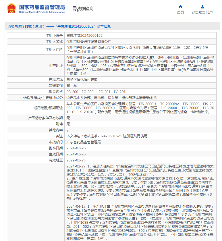
Task: Click the 注册证编号 label
Action: pyautogui.click(x=54, y=36)
